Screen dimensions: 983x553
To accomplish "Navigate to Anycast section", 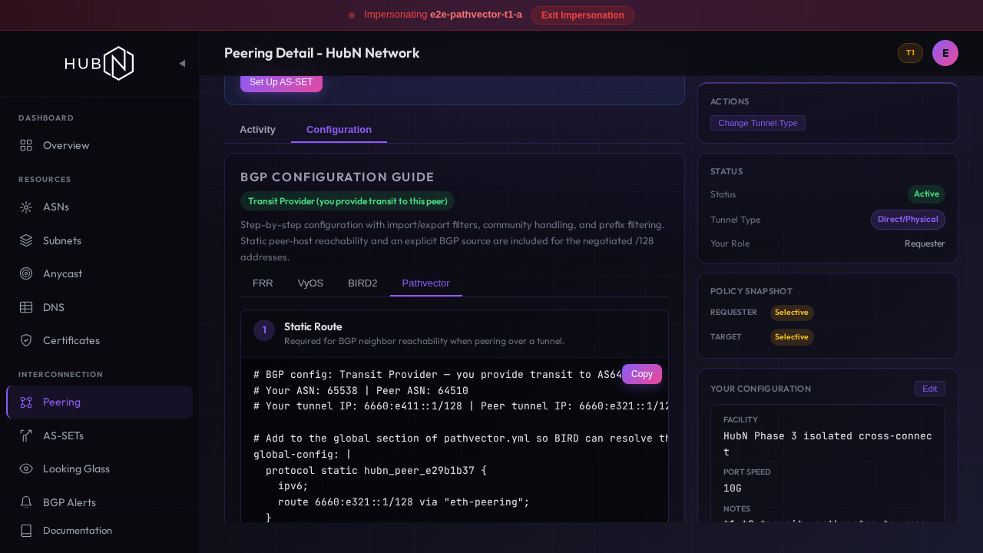I will [99, 273].
